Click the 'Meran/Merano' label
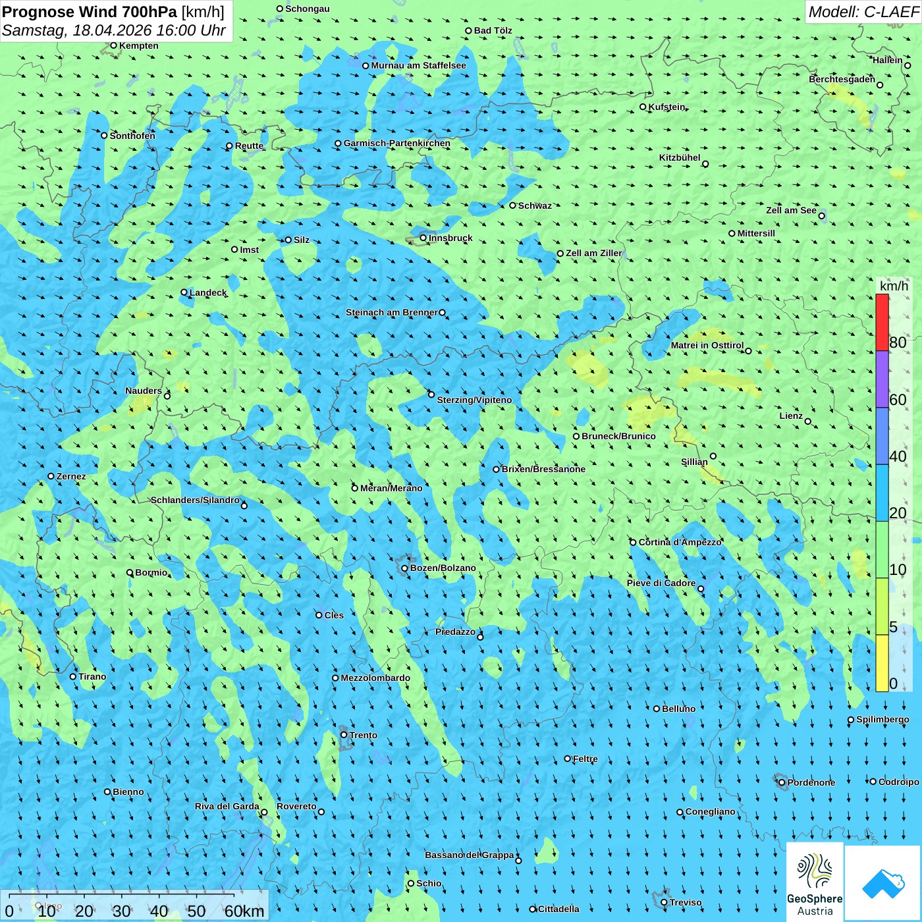The image size is (922, 922). (x=391, y=488)
